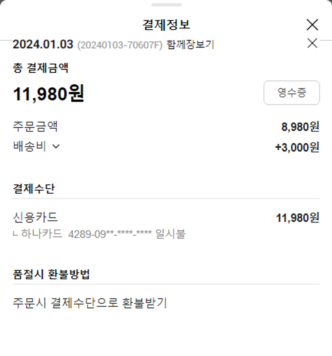Click the 결제수단 section heading

34,189
